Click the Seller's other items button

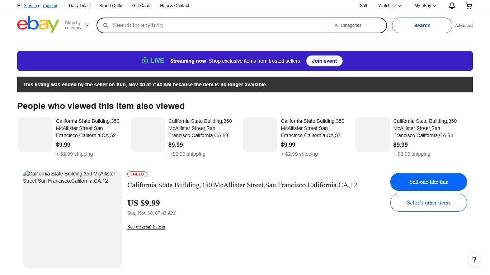428,202
